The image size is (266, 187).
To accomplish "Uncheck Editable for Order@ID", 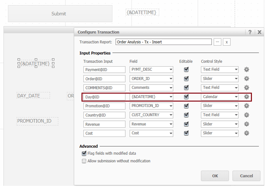I will coord(186,79).
